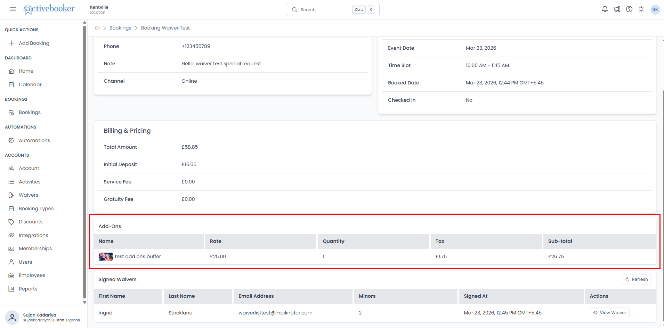Open the Kentville location selector
The image size is (664, 328).
(x=99, y=9)
